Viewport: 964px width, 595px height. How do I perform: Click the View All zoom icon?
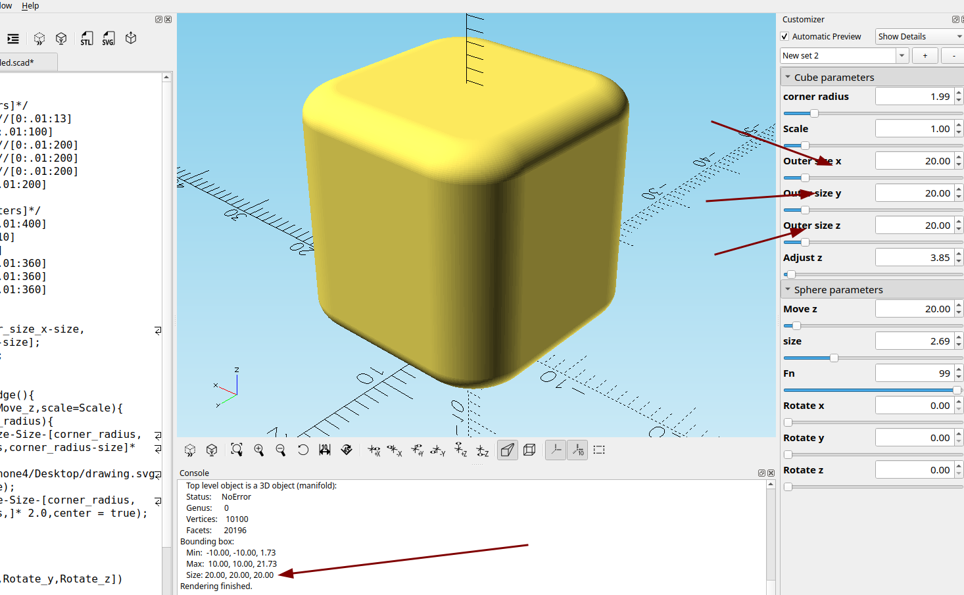tap(237, 450)
